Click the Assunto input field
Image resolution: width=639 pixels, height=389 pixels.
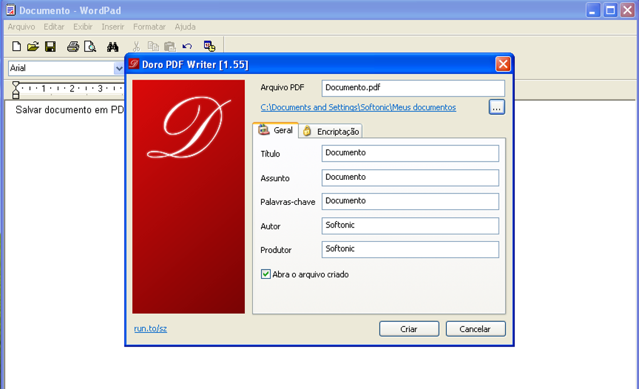point(410,178)
